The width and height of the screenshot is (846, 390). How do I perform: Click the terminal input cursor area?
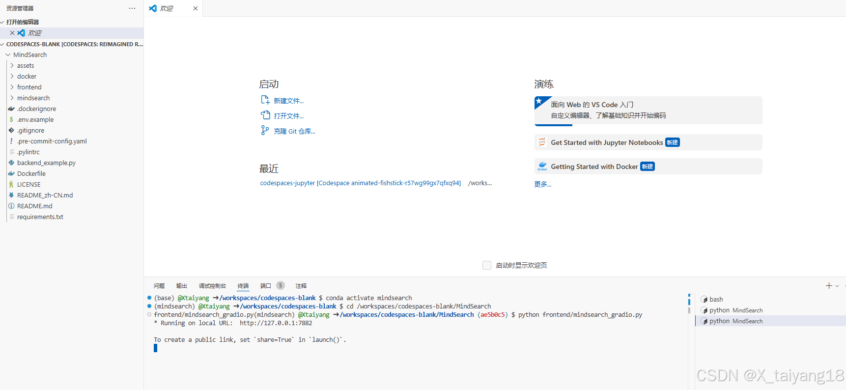point(156,348)
